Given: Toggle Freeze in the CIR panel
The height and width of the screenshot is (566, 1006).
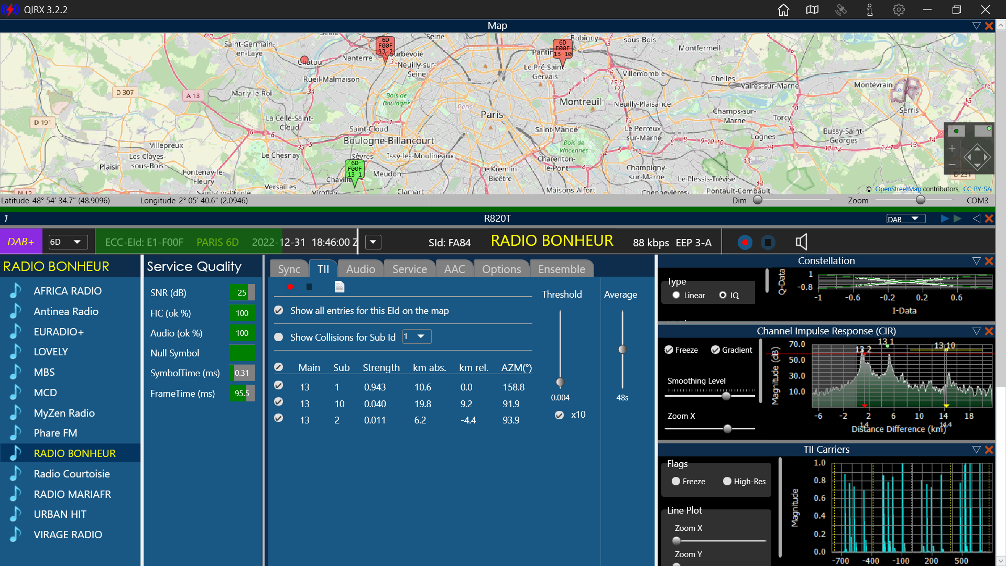Looking at the screenshot, I should pyautogui.click(x=669, y=350).
